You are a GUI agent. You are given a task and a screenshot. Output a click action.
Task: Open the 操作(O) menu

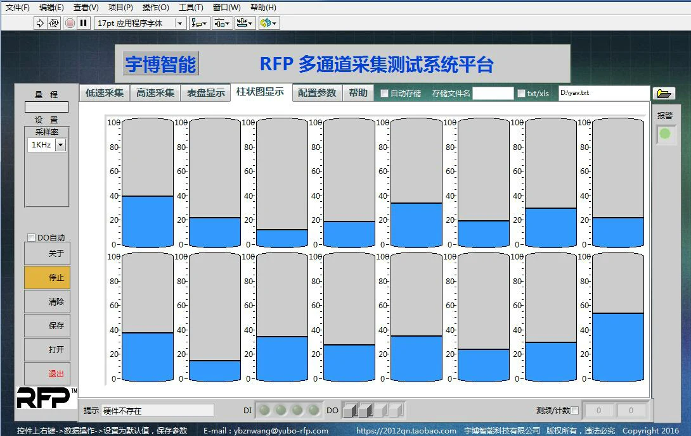[155, 8]
